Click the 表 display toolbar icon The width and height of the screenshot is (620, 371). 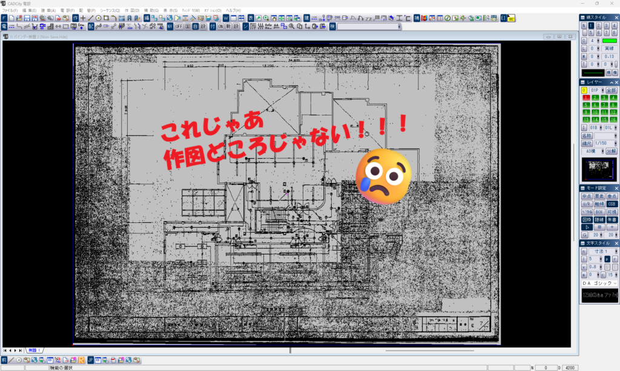[x=251, y=18]
